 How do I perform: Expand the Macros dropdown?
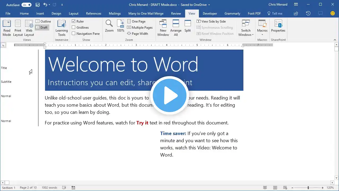(262, 35)
